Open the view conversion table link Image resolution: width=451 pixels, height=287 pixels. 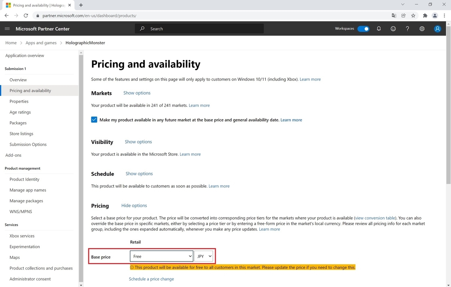point(375,218)
